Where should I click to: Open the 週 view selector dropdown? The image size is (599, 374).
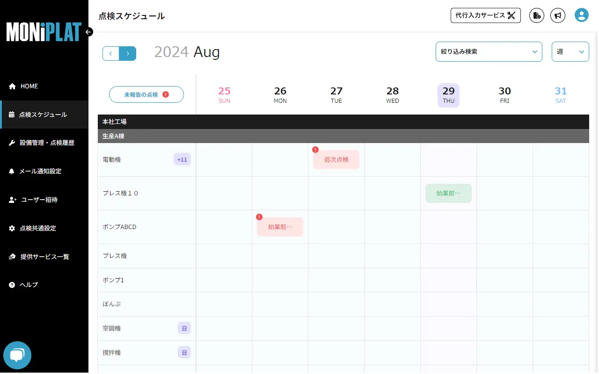coord(570,51)
